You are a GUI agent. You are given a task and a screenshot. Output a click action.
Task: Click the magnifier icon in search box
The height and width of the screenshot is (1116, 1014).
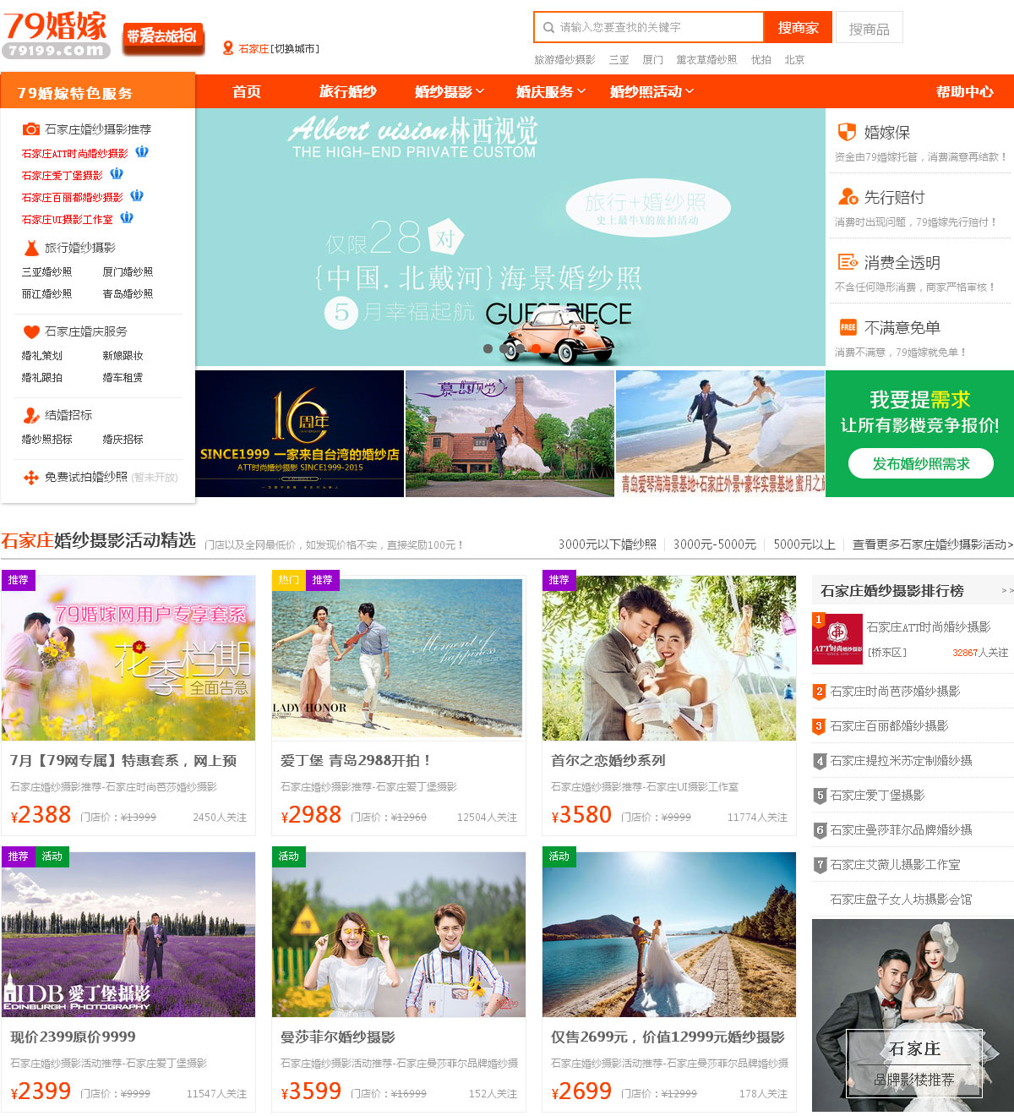(x=548, y=28)
